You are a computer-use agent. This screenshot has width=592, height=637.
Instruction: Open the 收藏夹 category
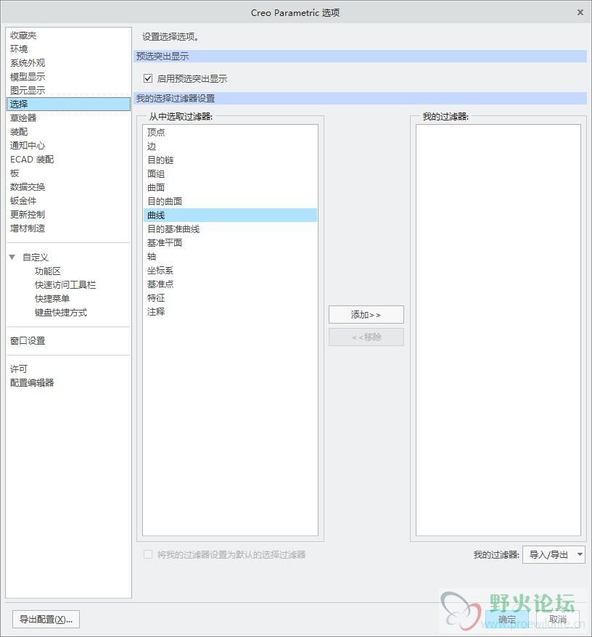tap(23, 36)
